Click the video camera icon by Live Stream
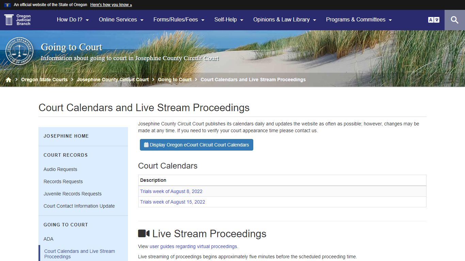Image resolution: width=465 pixels, height=261 pixels. tap(144, 233)
